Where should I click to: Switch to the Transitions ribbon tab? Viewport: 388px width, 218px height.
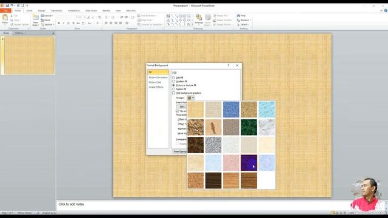(x=56, y=11)
